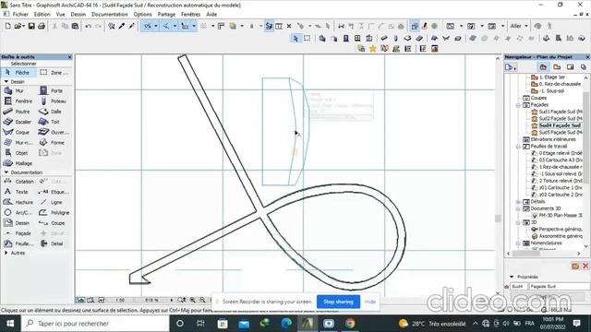Collapse the Propriétés panel section
591x332 pixels.
pos(512,277)
